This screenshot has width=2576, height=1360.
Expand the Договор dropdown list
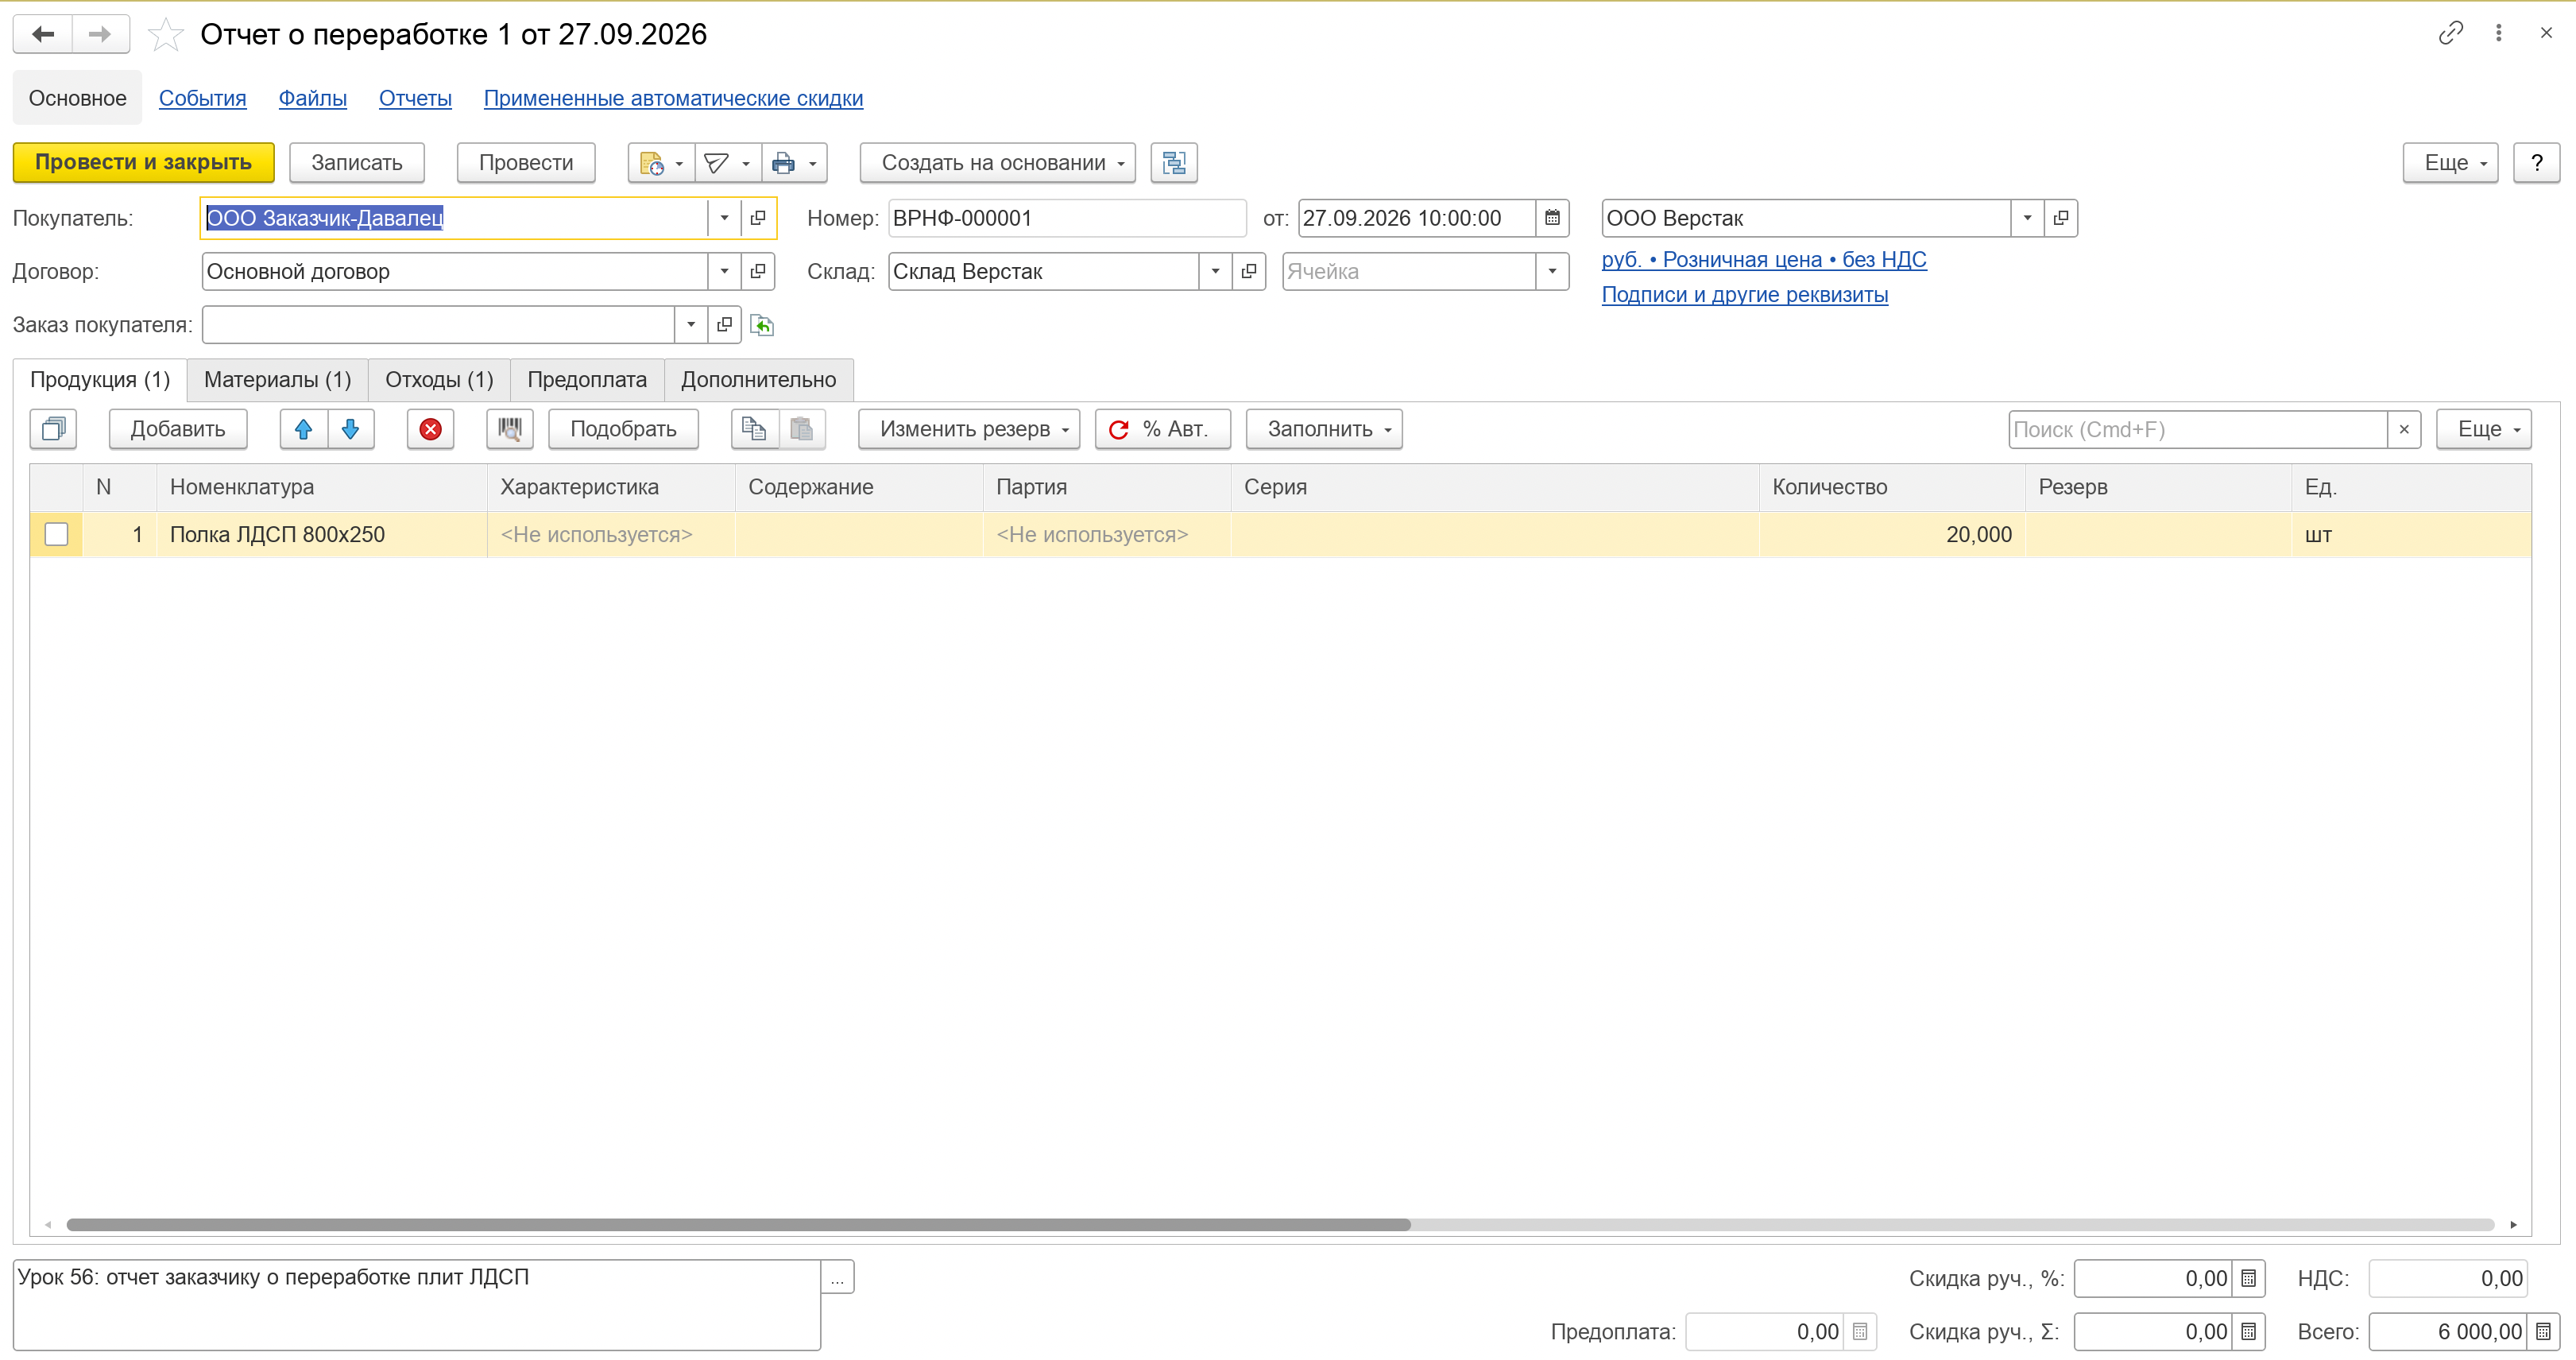coord(724,271)
